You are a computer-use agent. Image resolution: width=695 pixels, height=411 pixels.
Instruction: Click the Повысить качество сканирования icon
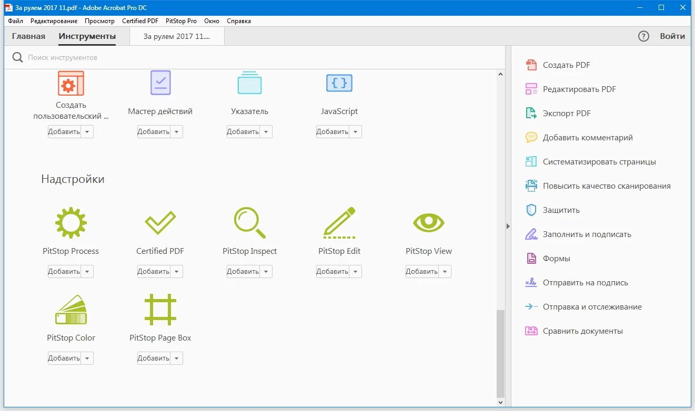[x=531, y=186]
